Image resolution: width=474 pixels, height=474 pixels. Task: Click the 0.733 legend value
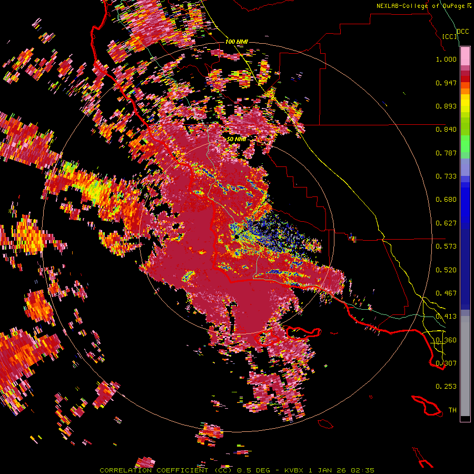point(446,176)
